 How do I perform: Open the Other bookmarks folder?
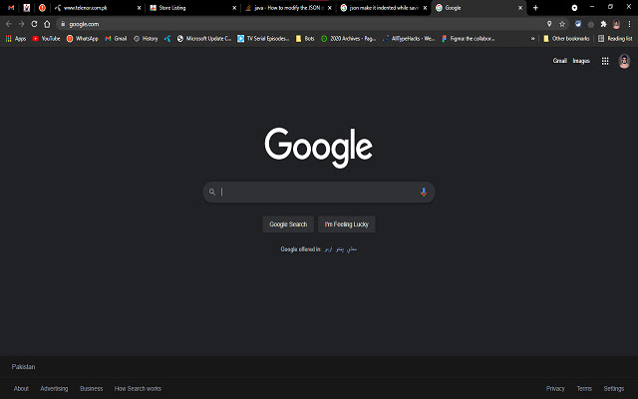[x=566, y=39]
